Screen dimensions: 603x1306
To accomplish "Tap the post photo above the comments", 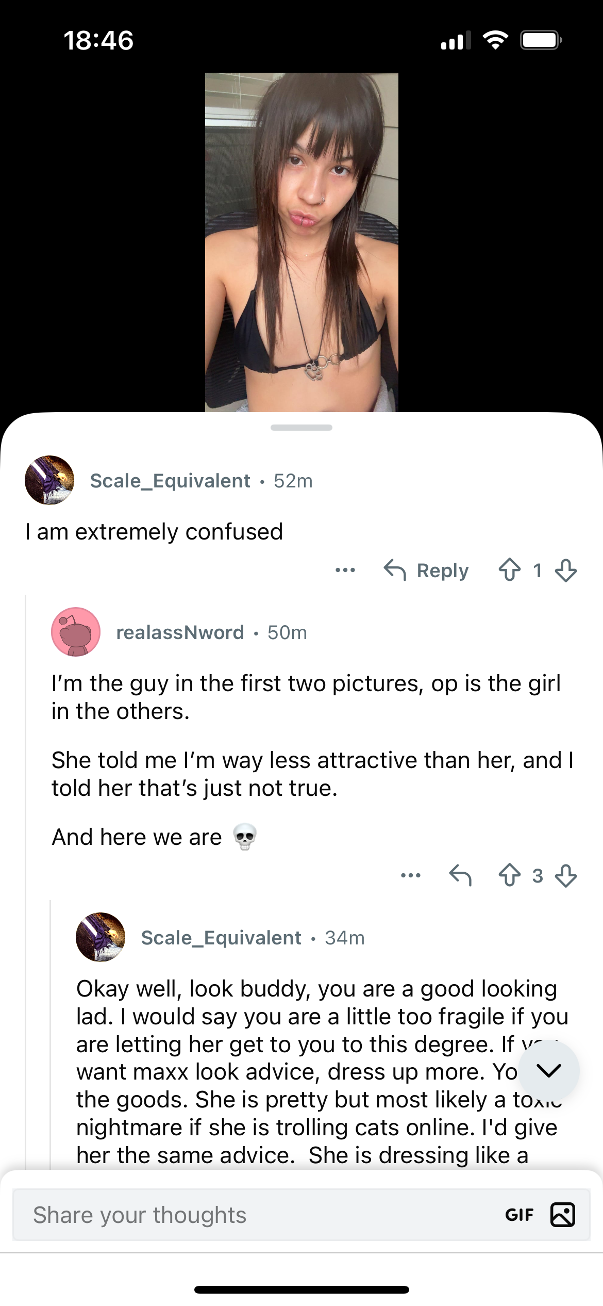I will tap(301, 242).
